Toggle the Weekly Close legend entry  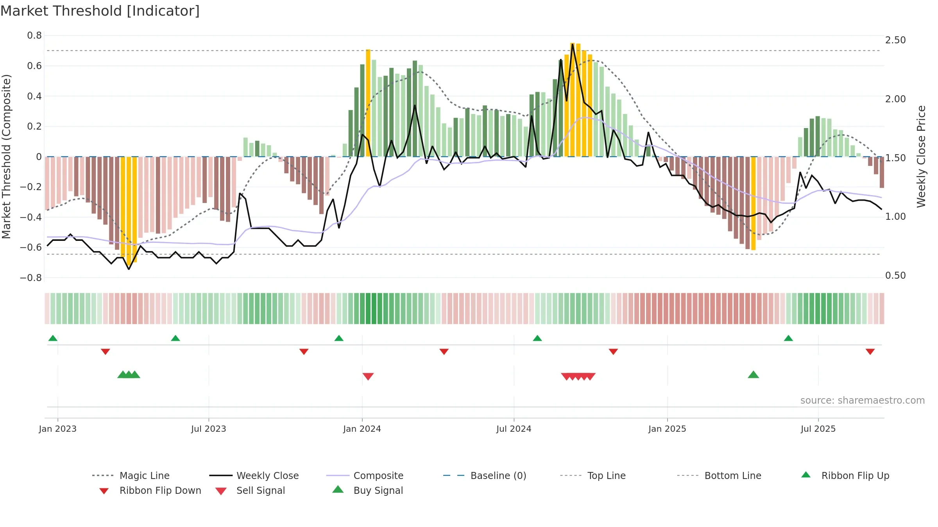tap(254, 475)
